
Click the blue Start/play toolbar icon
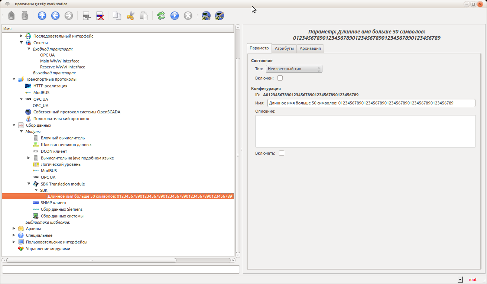pyautogui.click(x=175, y=16)
